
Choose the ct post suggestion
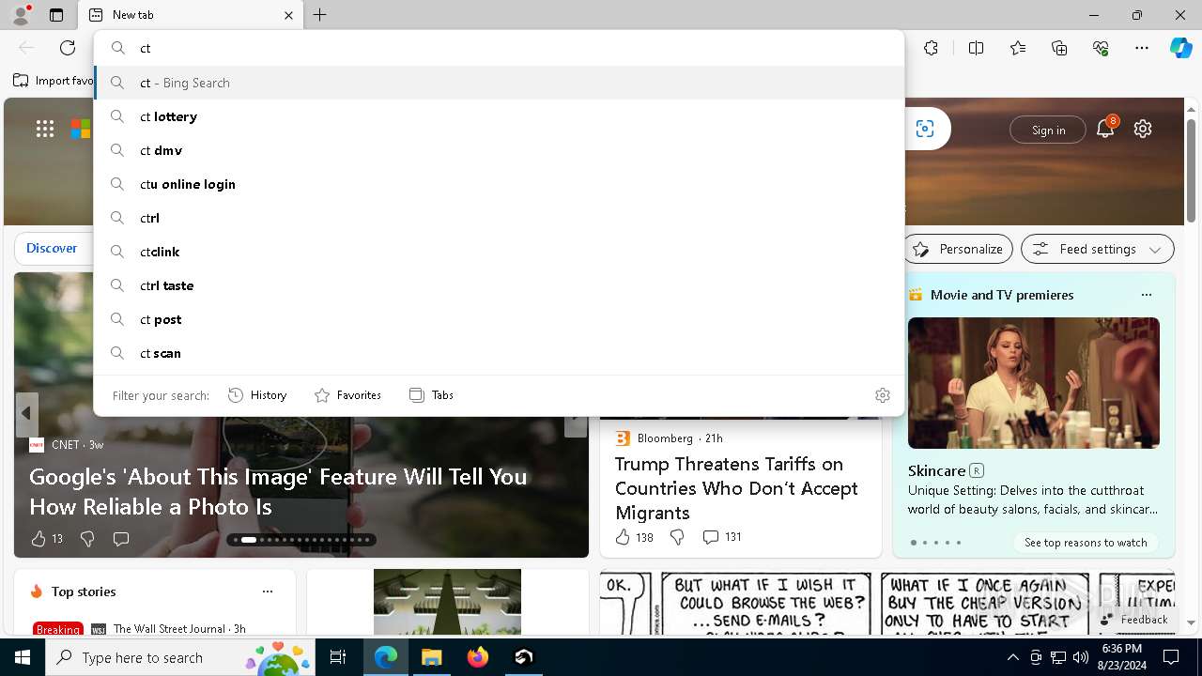click(500, 319)
